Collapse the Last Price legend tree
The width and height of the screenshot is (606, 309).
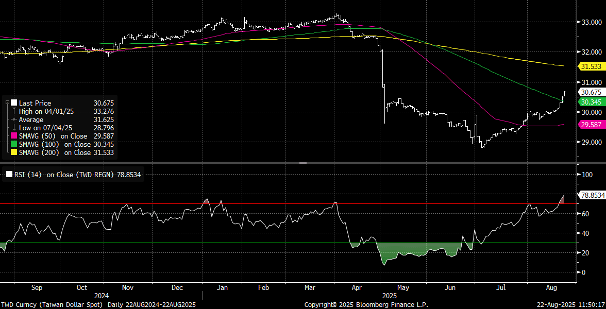(7, 103)
